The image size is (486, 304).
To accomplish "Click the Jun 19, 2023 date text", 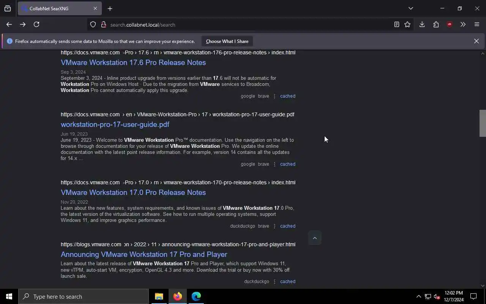I will (74, 134).
